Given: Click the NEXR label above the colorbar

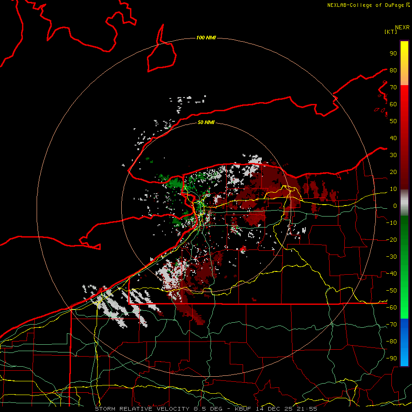Looking at the screenshot, I should 402,27.
